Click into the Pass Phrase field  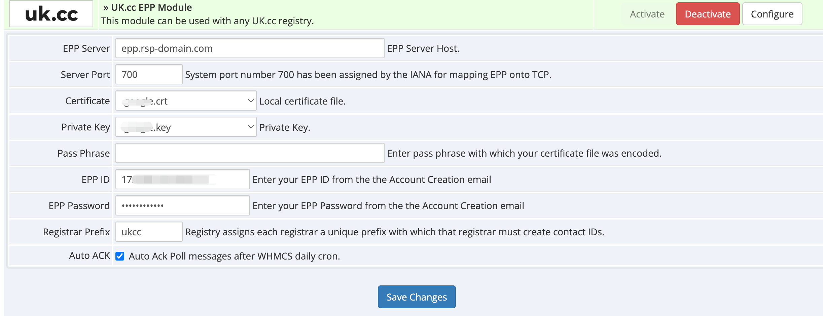250,153
